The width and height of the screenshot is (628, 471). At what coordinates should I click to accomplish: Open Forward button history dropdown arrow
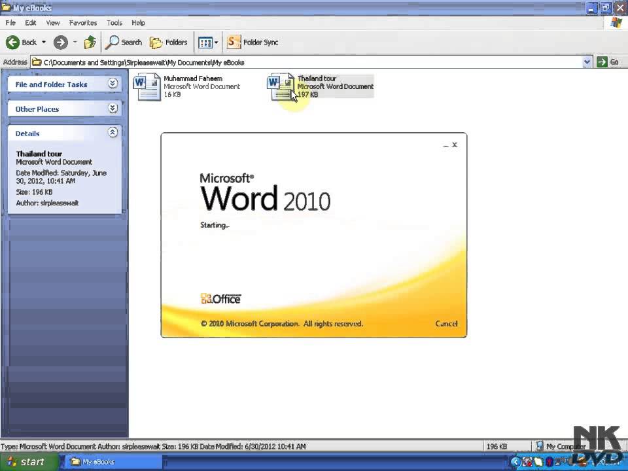tap(75, 42)
